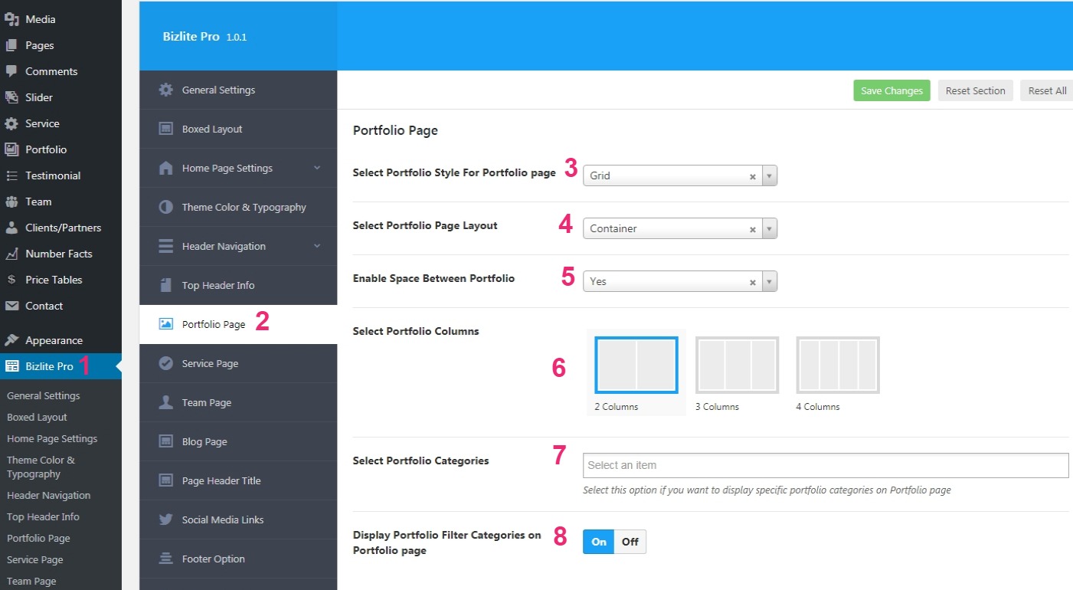1073x590 pixels.
Task: Open Service Page submenu link
Action: point(35,560)
